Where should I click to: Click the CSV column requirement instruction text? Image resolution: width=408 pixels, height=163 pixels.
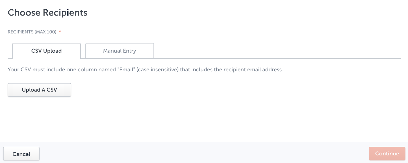(x=145, y=70)
